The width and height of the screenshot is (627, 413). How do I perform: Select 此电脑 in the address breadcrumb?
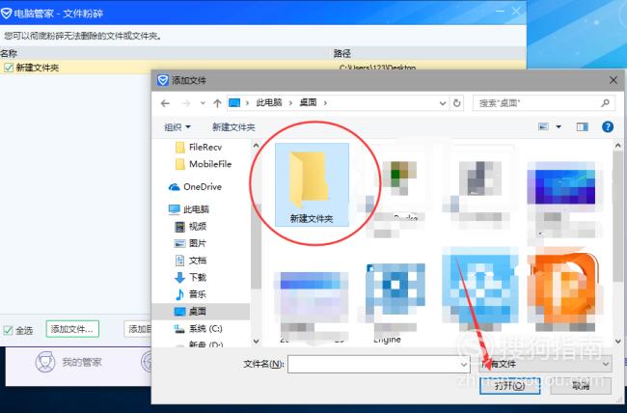pyautogui.click(x=269, y=103)
